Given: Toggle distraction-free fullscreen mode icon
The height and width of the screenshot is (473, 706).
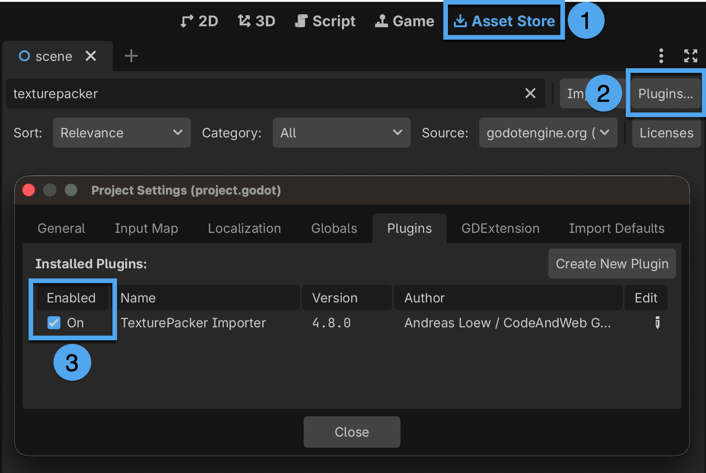Looking at the screenshot, I should pos(690,56).
